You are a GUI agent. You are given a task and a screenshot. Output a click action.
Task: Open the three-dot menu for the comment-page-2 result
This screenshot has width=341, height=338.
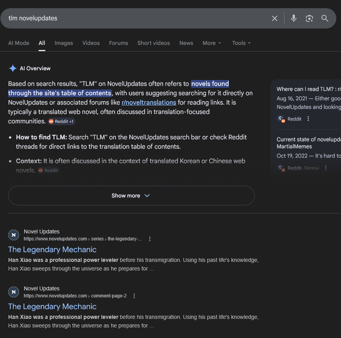tap(134, 296)
